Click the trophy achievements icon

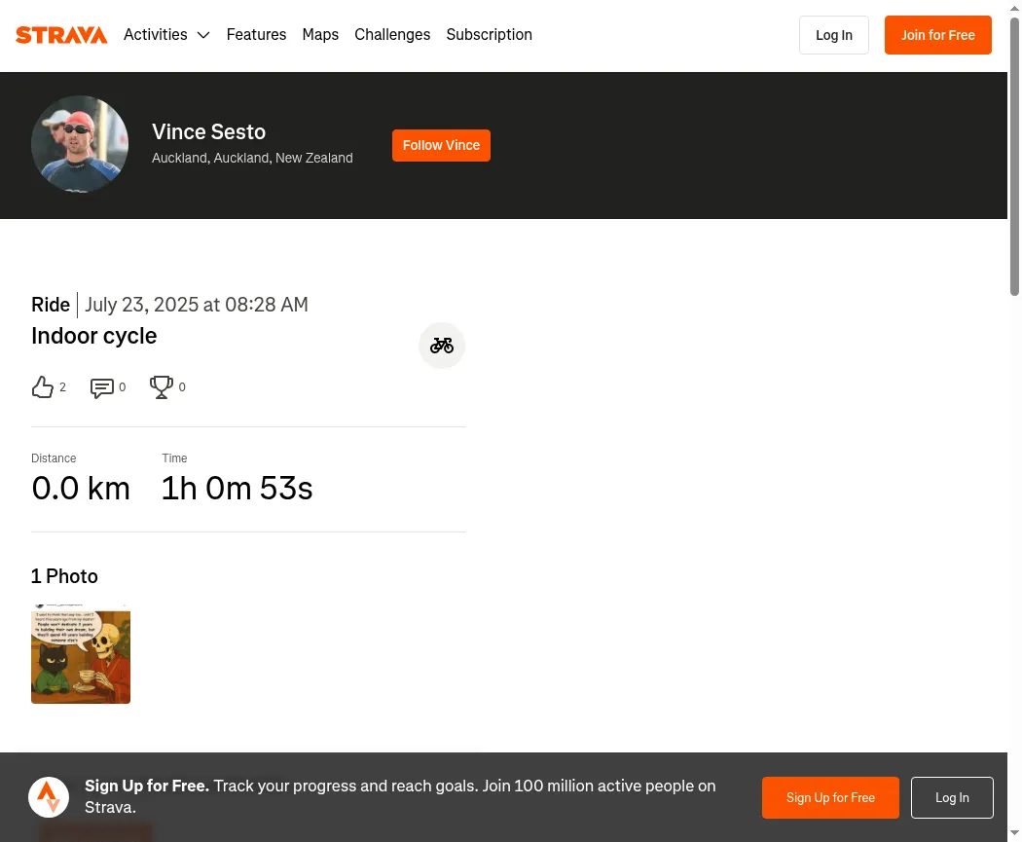tap(161, 387)
